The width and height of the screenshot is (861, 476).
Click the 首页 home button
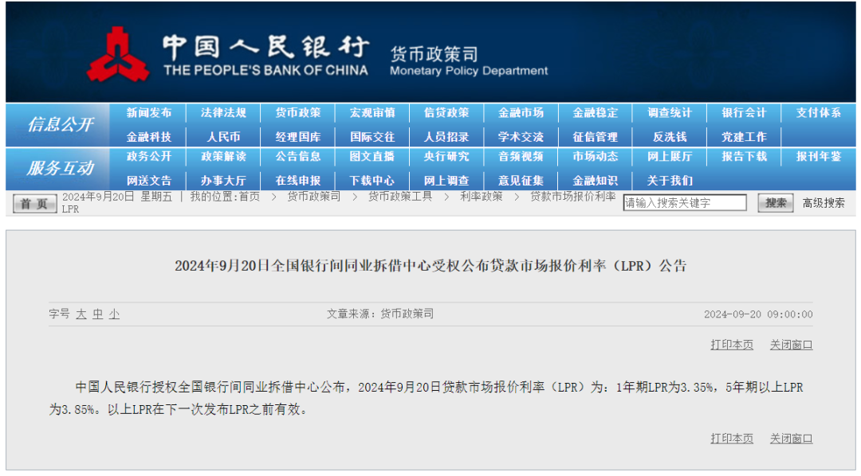(34, 204)
